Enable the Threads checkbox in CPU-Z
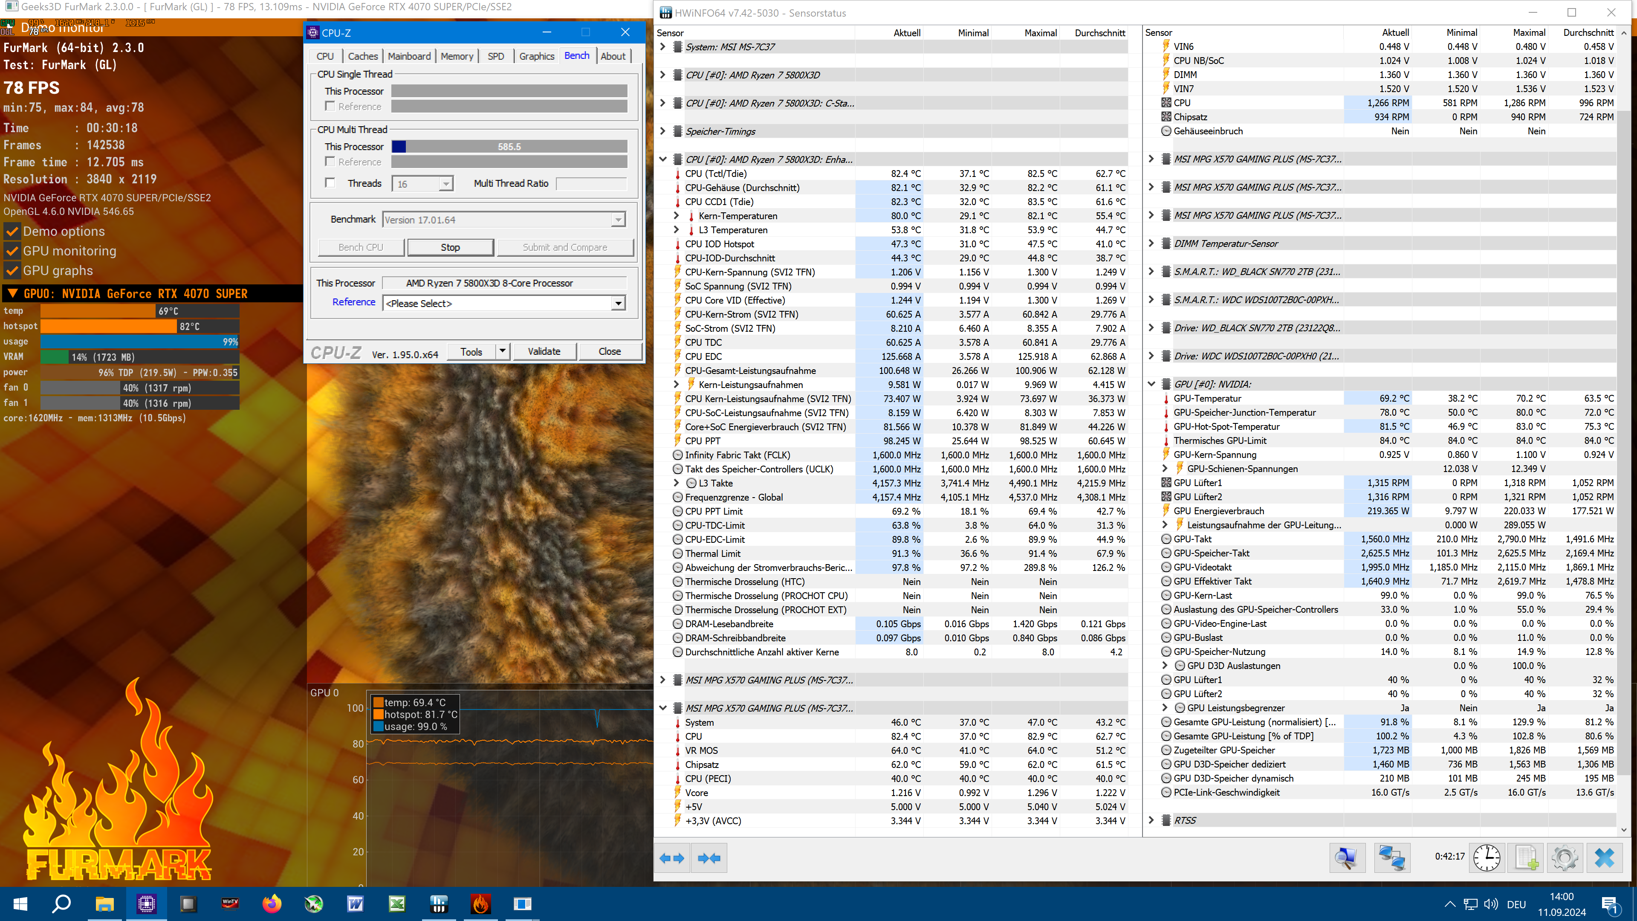Screen dimensions: 1637x921 pos(330,183)
